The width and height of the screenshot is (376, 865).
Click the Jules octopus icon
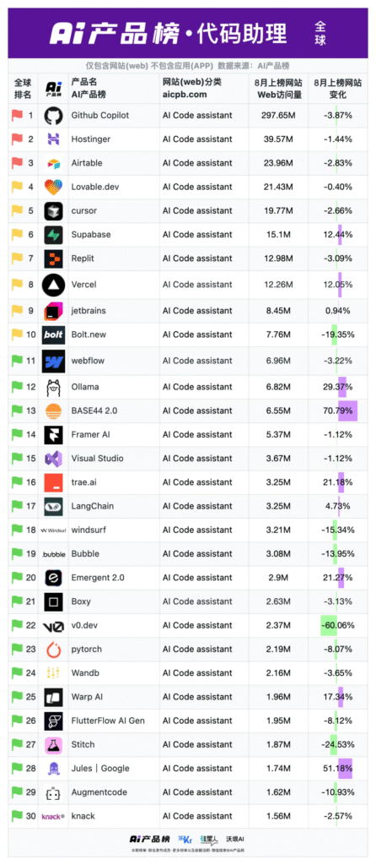[x=53, y=769]
